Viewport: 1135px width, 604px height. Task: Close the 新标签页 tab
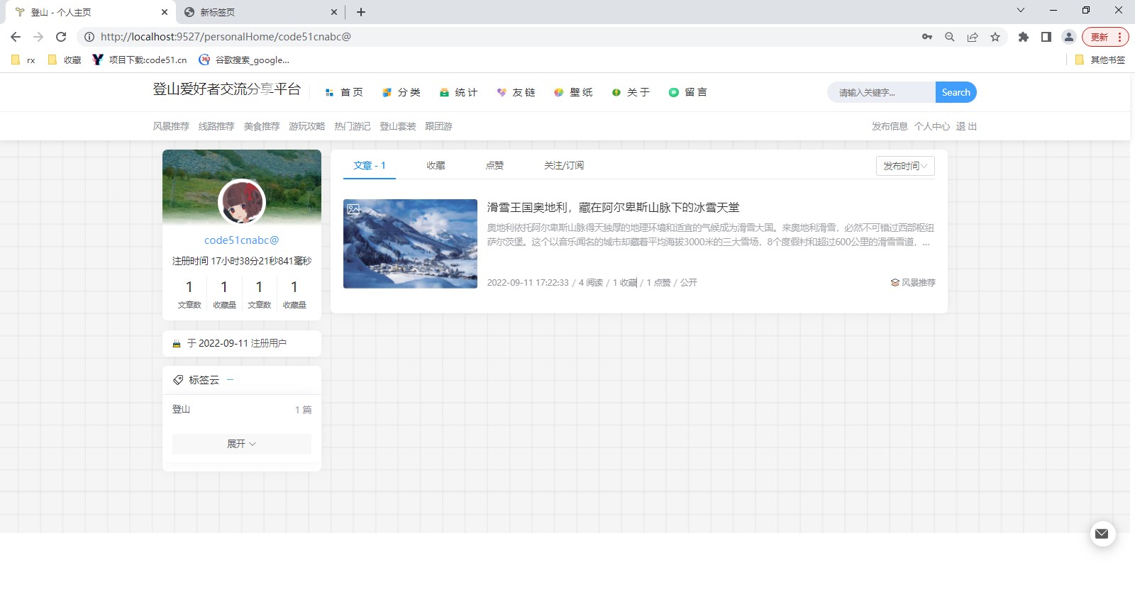[334, 12]
